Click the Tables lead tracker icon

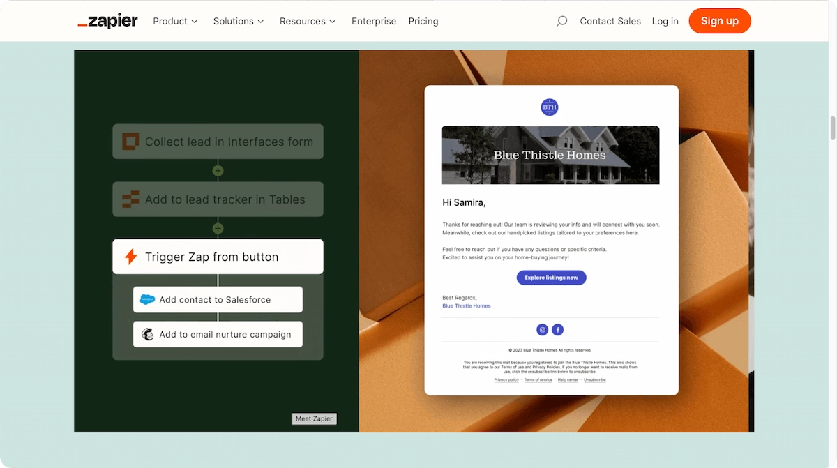(131, 199)
